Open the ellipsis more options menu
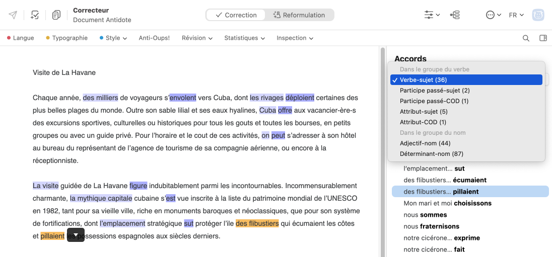 click(493, 15)
